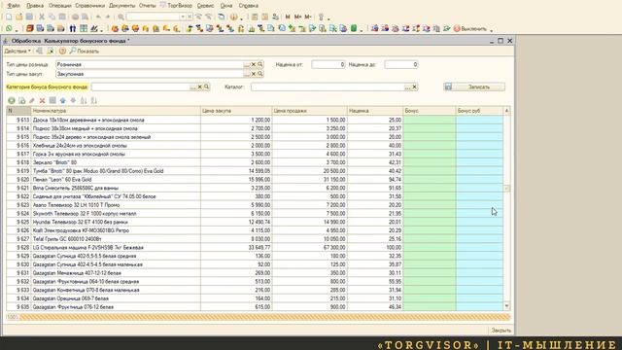Click the Наценка до input field
622x350 pixels.
tap(401, 64)
